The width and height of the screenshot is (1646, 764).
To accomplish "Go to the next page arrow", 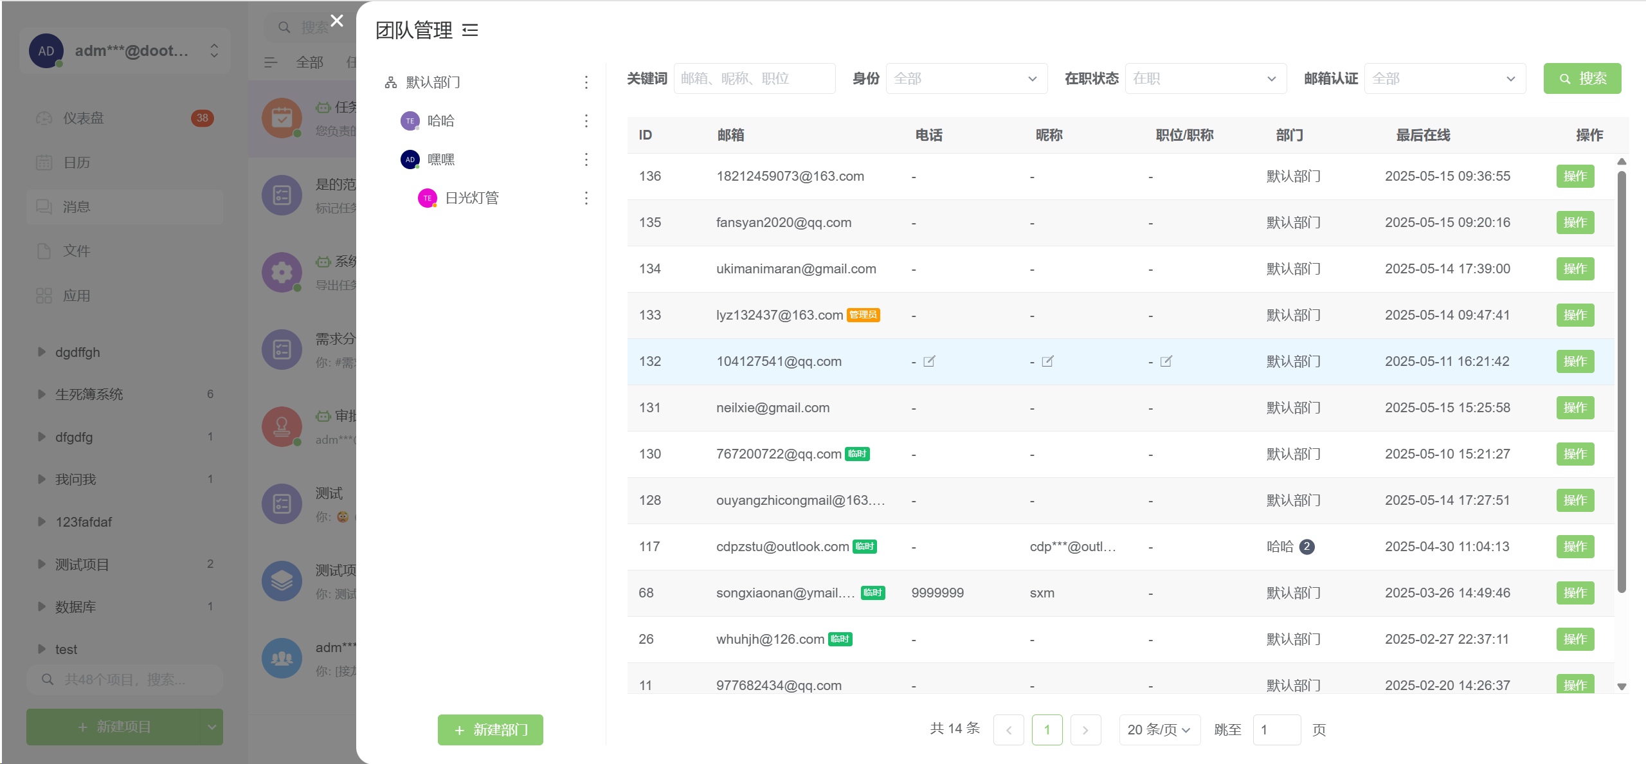I will point(1085,730).
